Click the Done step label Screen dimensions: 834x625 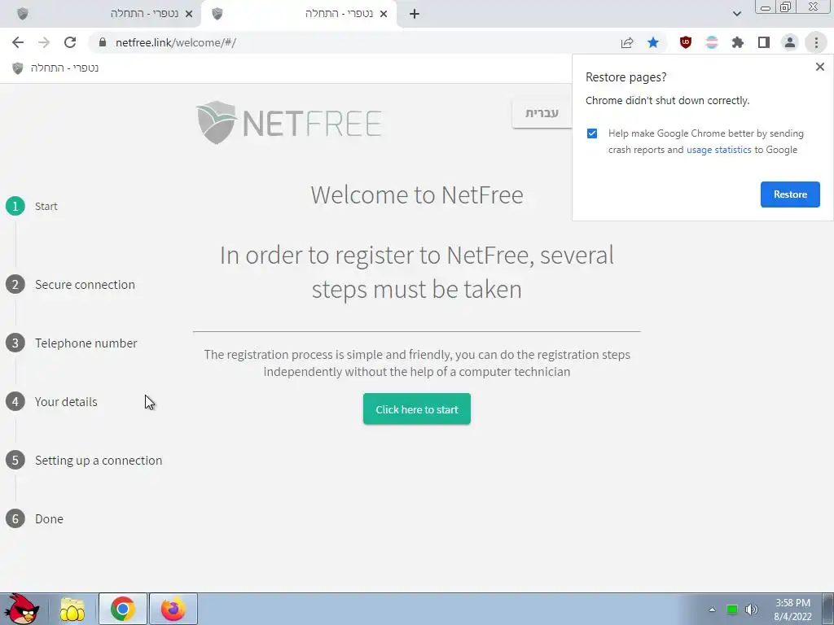click(49, 518)
